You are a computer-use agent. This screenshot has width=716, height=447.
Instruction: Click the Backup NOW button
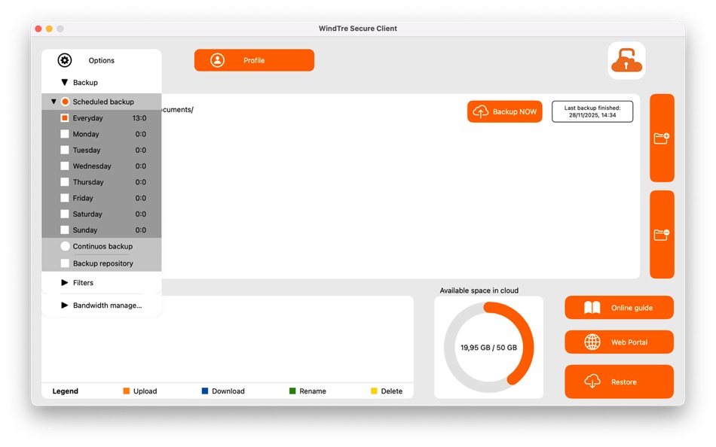click(504, 111)
